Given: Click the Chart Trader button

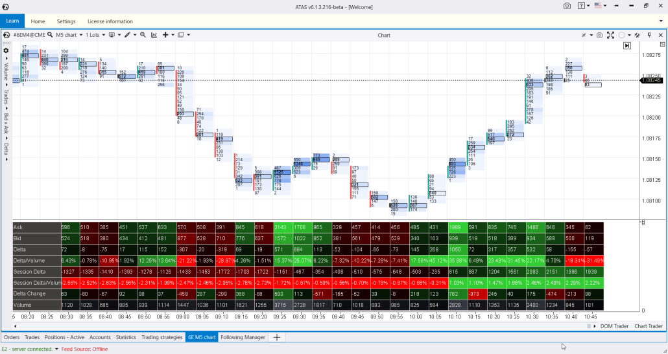Looking at the screenshot, I should tap(648, 326).
